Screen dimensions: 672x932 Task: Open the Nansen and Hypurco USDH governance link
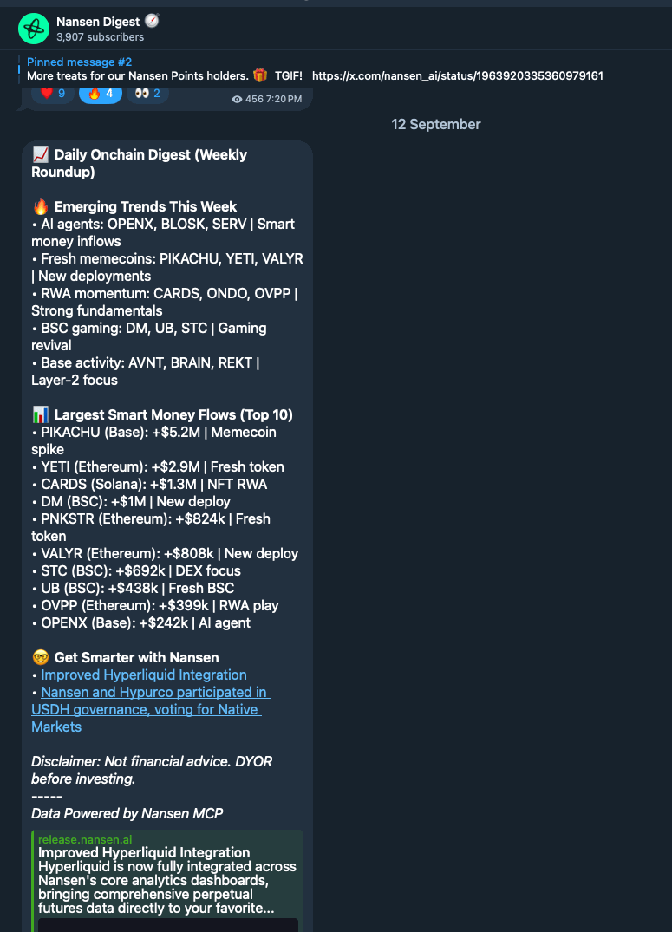[x=150, y=709]
